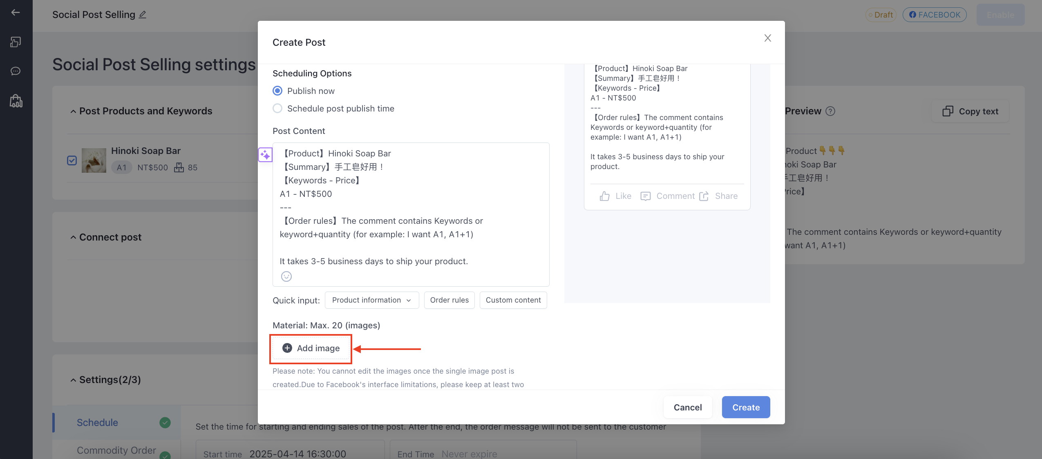Click the Scheduling Options heading
Screen dimensions: 1042x459
312,74
